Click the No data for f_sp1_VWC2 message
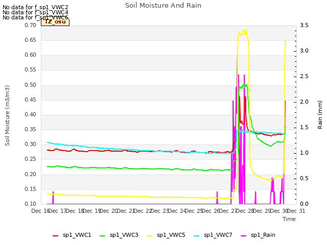 pos(35,7)
